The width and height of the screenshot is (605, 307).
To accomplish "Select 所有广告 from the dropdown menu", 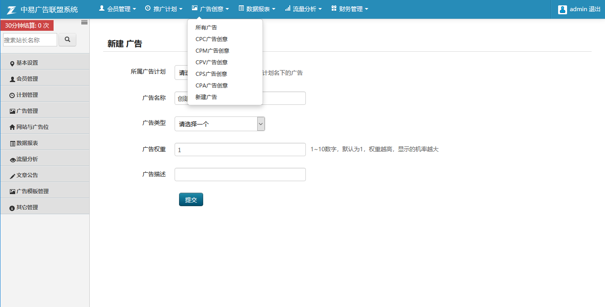I will (206, 28).
